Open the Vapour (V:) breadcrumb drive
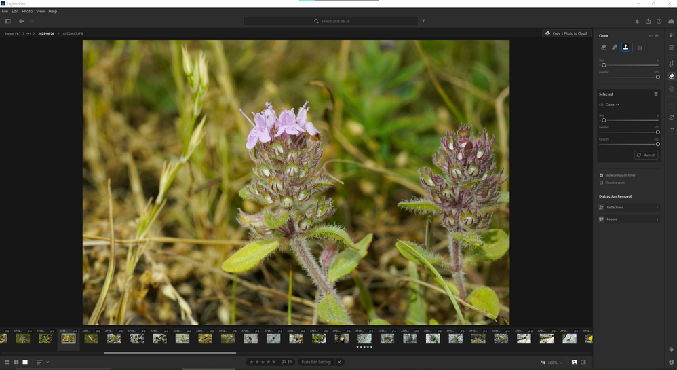Image resolution: width=677 pixels, height=370 pixels. click(x=12, y=33)
